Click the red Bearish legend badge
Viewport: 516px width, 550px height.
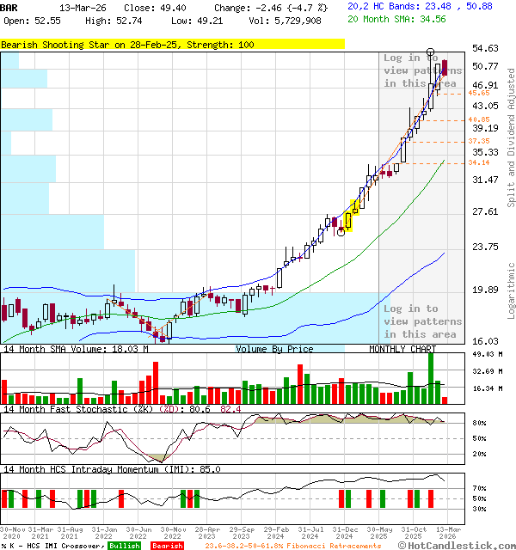[166, 546]
